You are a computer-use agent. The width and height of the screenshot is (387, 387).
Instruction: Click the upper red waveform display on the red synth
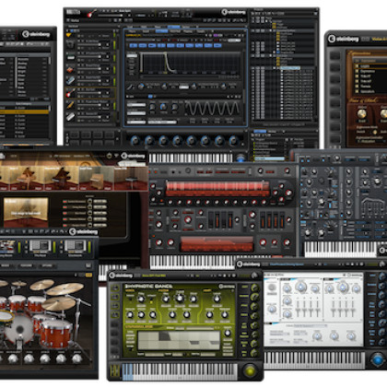coord(217,189)
